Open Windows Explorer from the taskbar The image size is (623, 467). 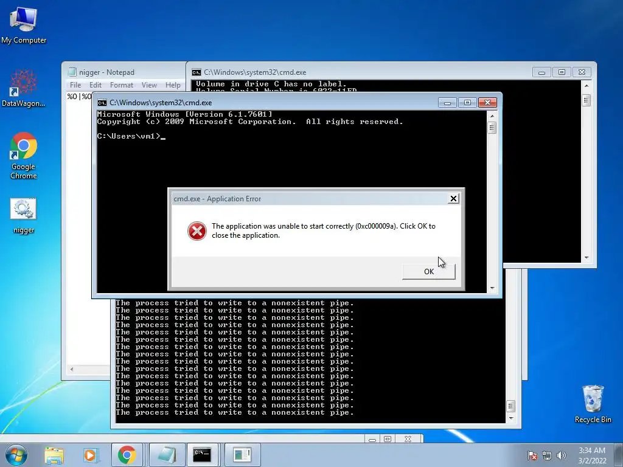pos(54,455)
